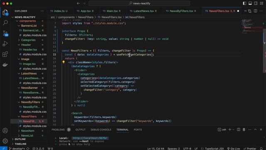Go forward with navigation arrow
The height and width of the screenshot is (150, 266).
coord(84,3)
